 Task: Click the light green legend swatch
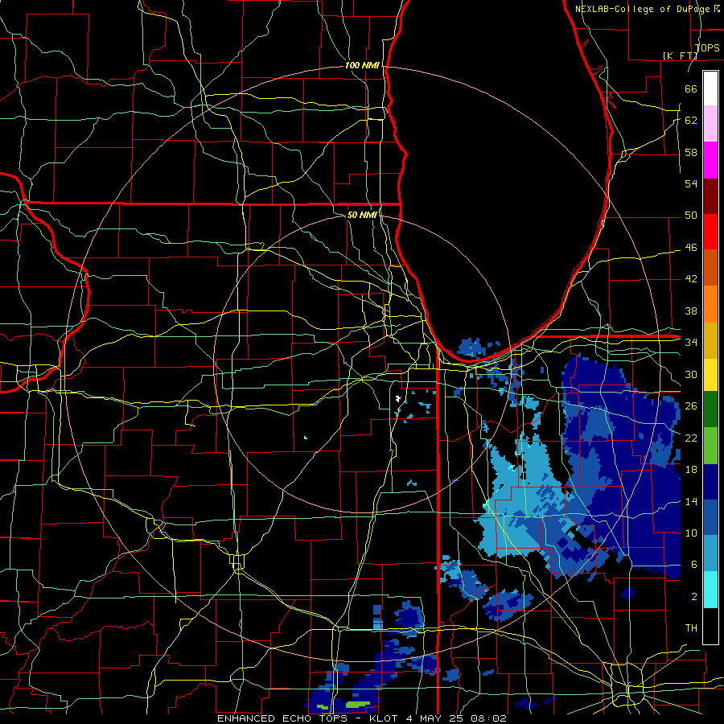710,446
